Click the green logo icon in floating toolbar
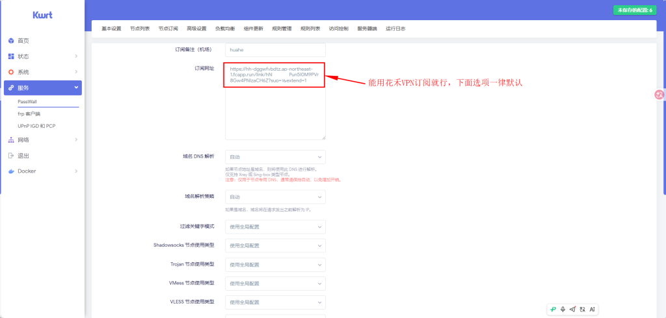Viewport: 666px width, 318px height. tap(553, 309)
